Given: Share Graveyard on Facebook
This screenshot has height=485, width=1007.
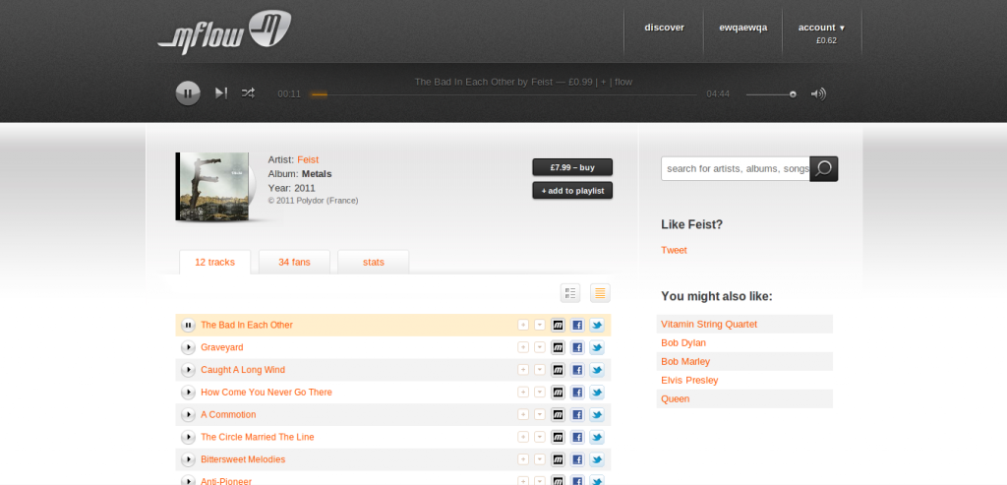Looking at the screenshot, I should tap(577, 347).
